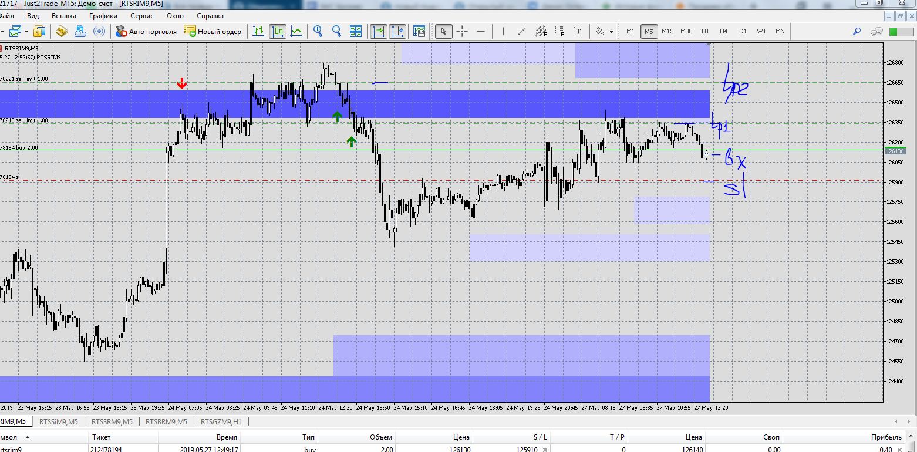This screenshot has width=917, height=452.
Task: Switch to the RTSBRM9,M5 chart tab
Action: (x=166, y=421)
